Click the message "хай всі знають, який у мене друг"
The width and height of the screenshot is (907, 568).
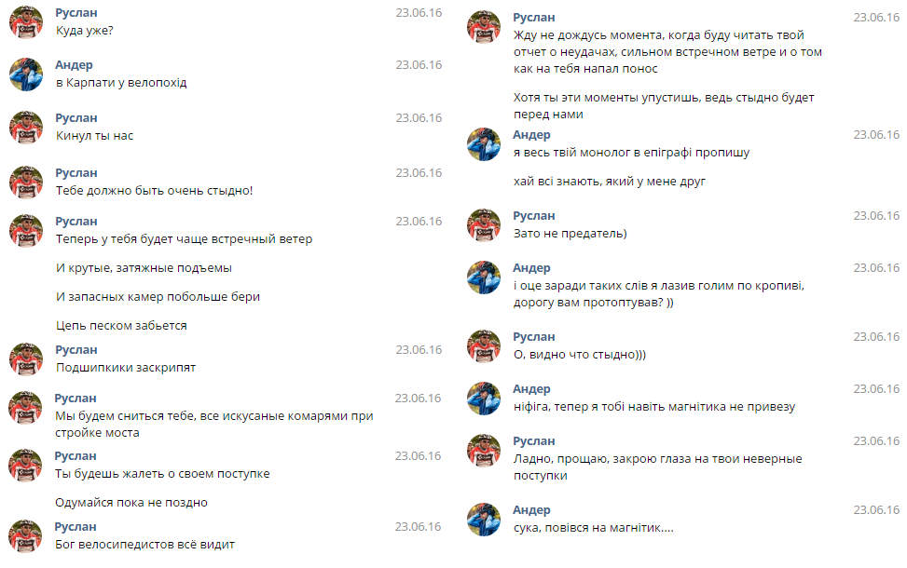[610, 182]
